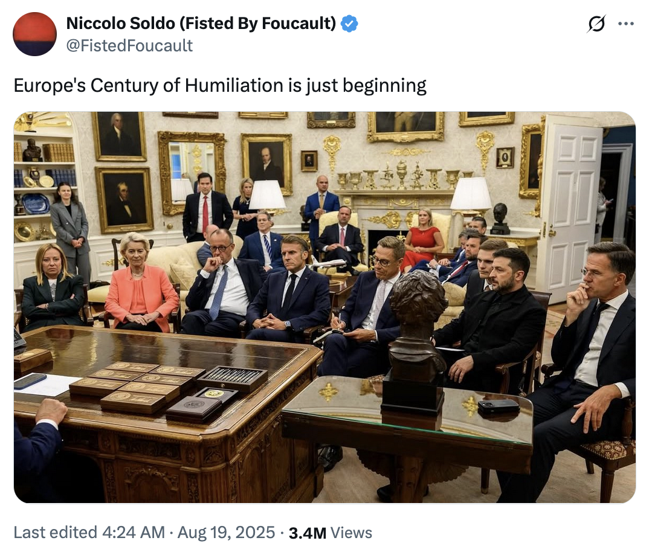Image resolution: width=649 pixels, height=558 pixels.
Task: Click the Views counter label
Action: tap(352, 533)
